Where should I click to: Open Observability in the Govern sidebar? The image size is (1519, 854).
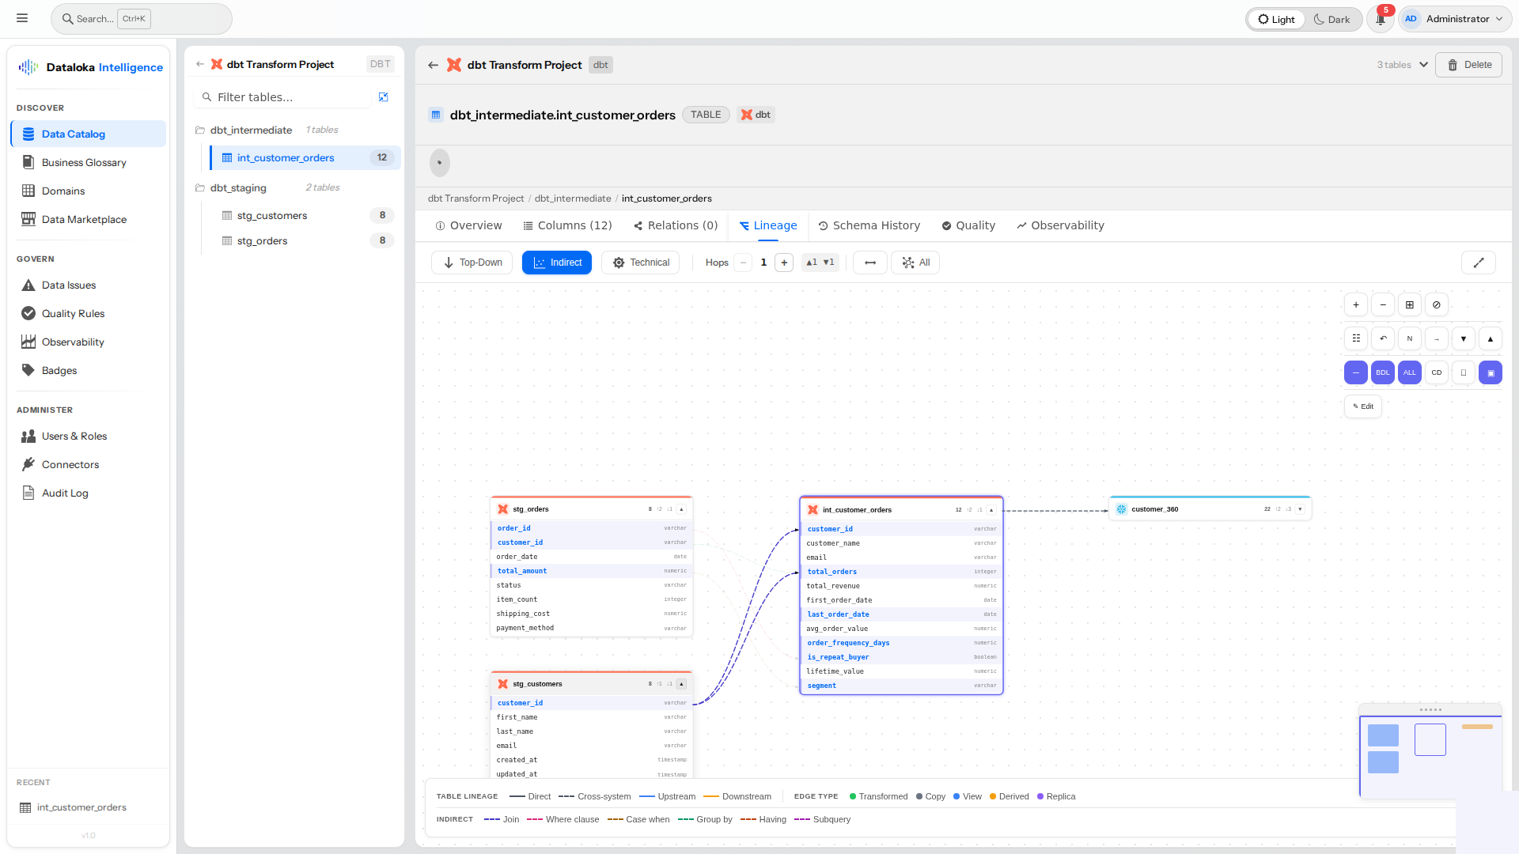point(71,342)
